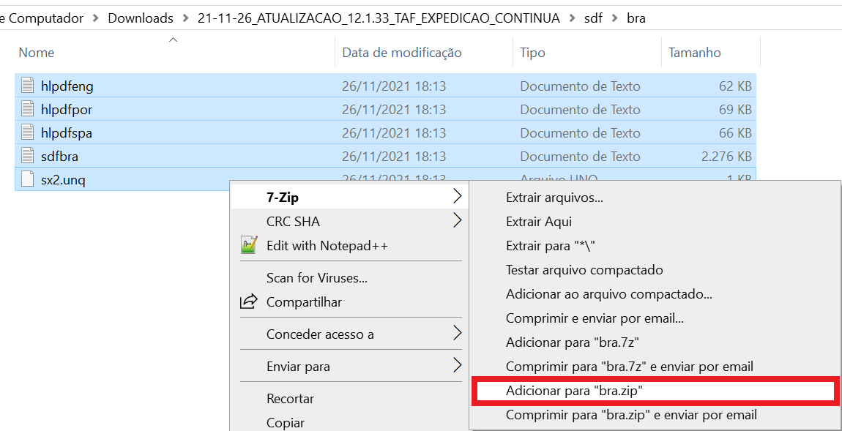
Task: Select the sdfbra file icon
Action: (x=27, y=156)
